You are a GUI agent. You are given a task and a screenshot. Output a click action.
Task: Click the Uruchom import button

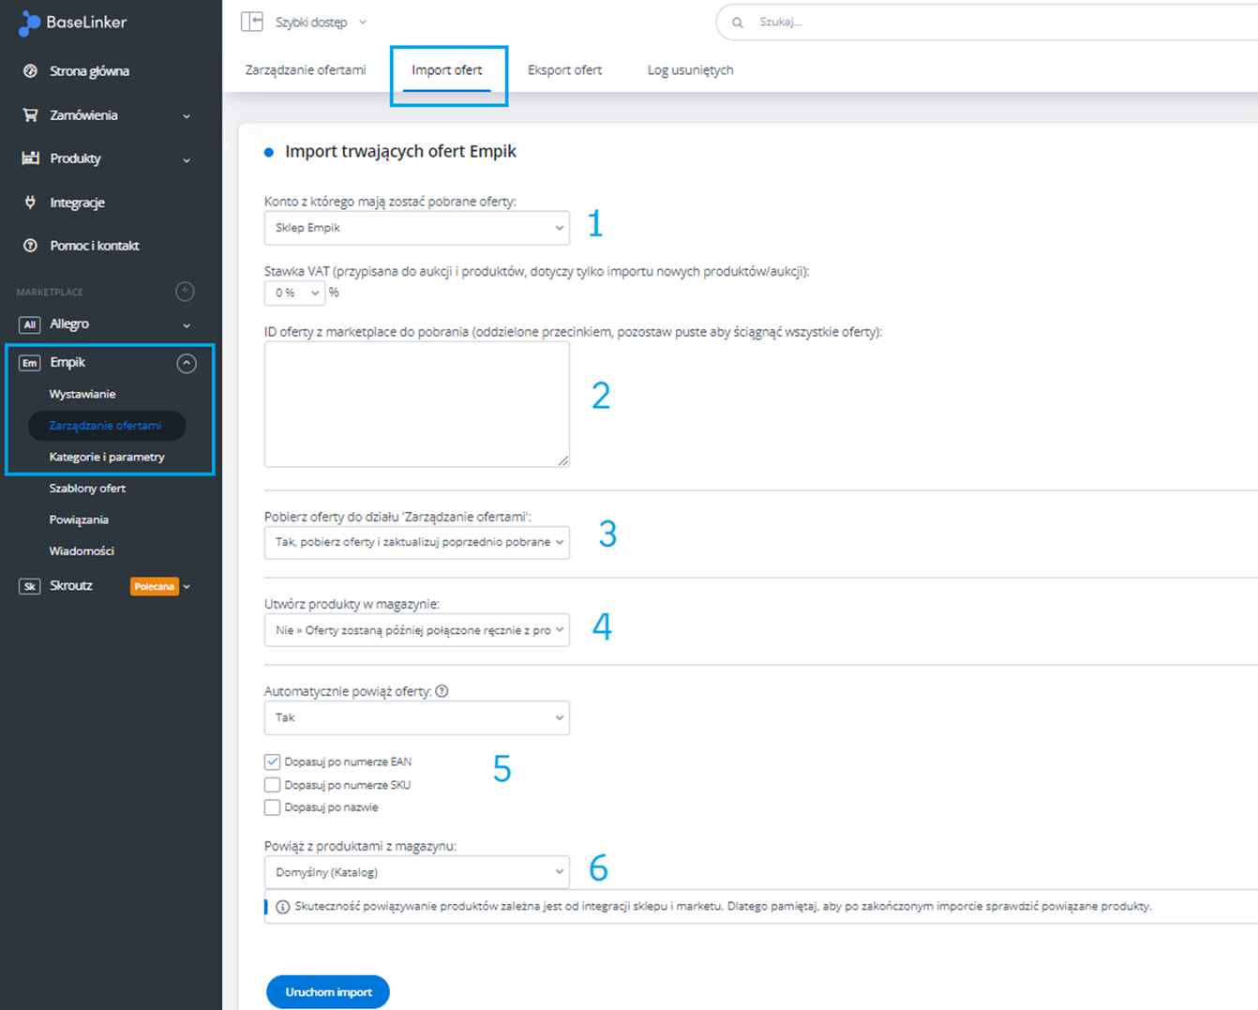click(x=328, y=992)
